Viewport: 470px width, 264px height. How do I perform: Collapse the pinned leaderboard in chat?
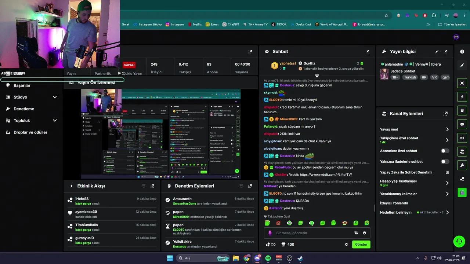[317, 75]
